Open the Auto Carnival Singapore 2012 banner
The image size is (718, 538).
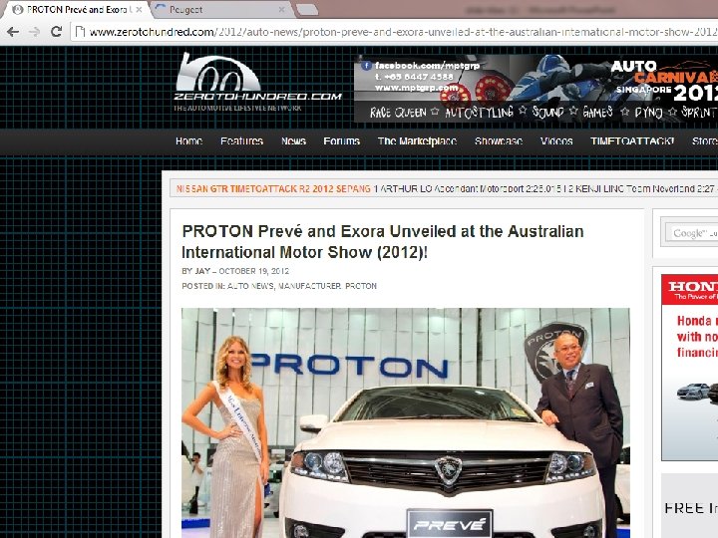536,89
